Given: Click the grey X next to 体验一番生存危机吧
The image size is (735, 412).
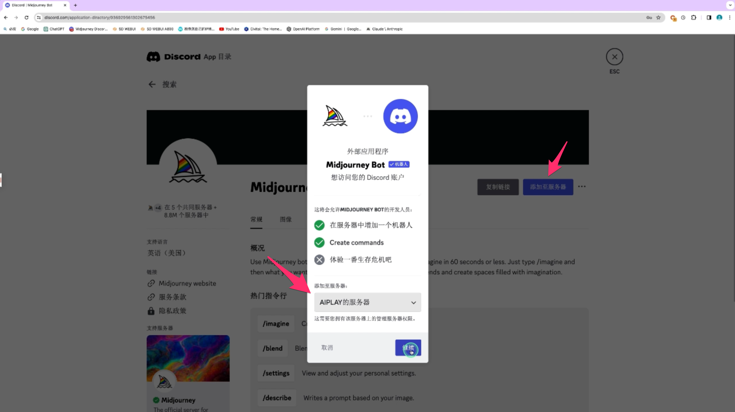Looking at the screenshot, I should pos(319,260).
